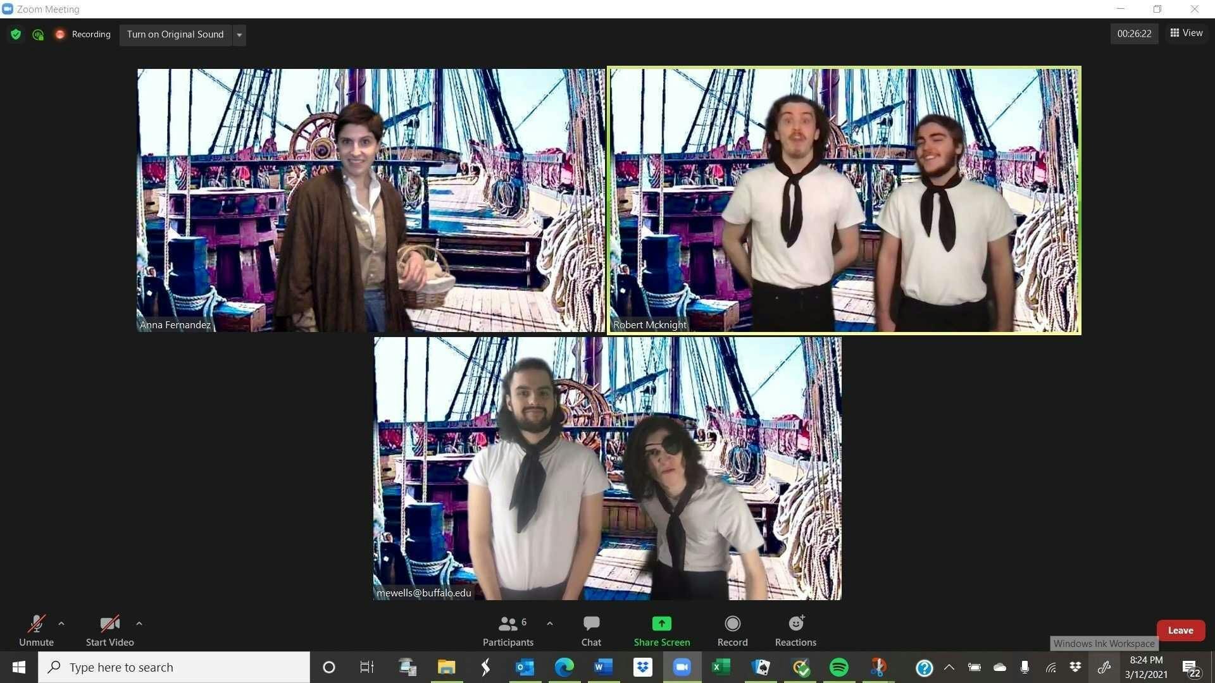Expand audio options arrow beside Unmute
1215x683 pixels.
(61, 624)
